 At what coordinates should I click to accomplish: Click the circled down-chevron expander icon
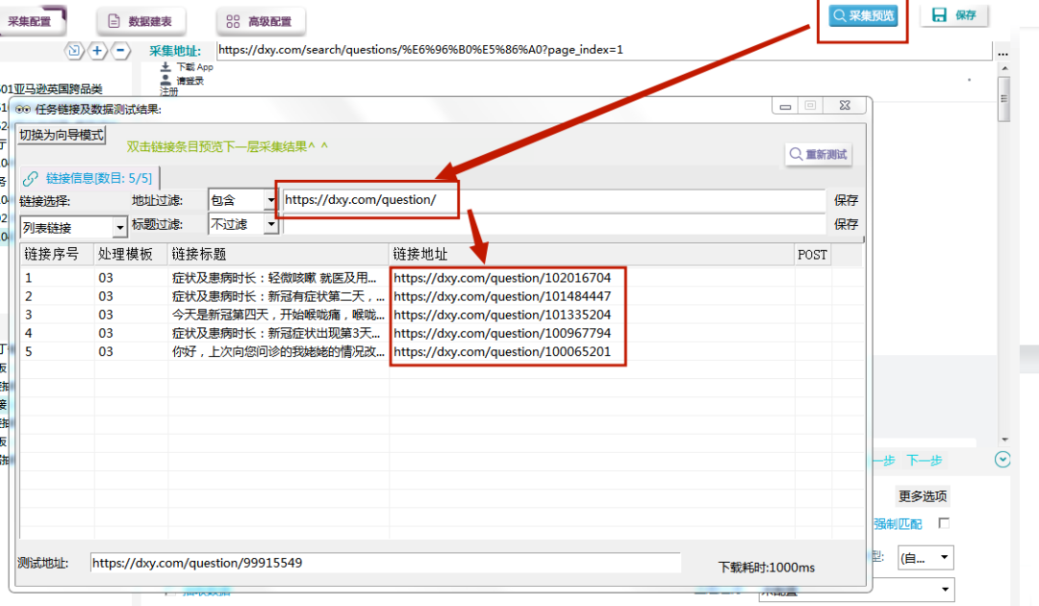point(1002,460)
